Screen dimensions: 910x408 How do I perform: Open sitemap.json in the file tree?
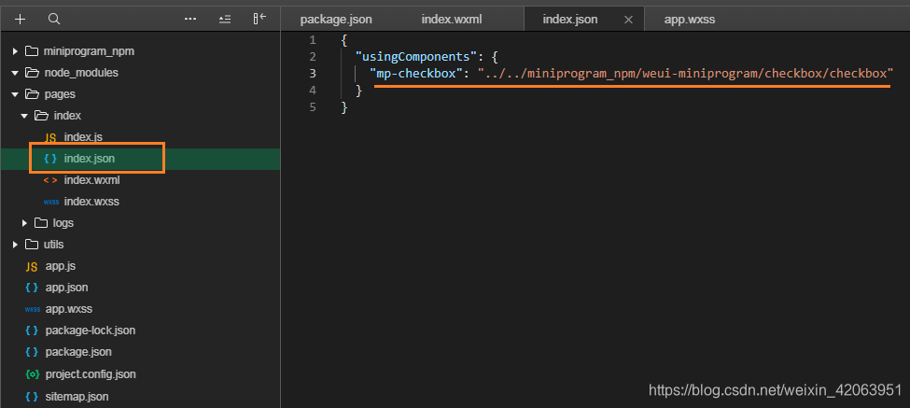pos(77,397)
